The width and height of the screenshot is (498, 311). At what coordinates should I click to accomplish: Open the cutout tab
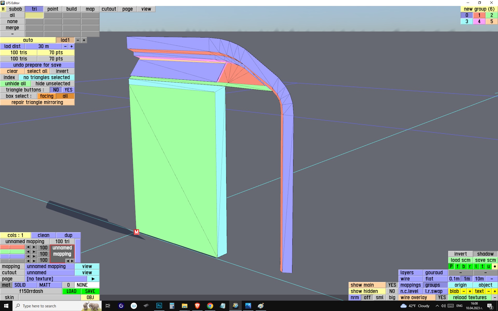click(109, 9)
